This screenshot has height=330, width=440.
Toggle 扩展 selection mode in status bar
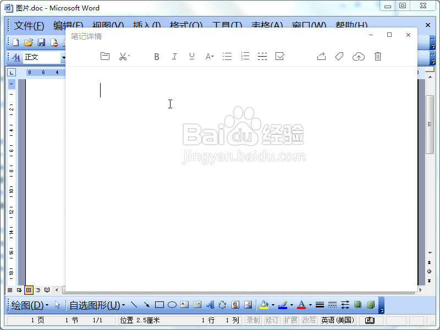point(290,320)
